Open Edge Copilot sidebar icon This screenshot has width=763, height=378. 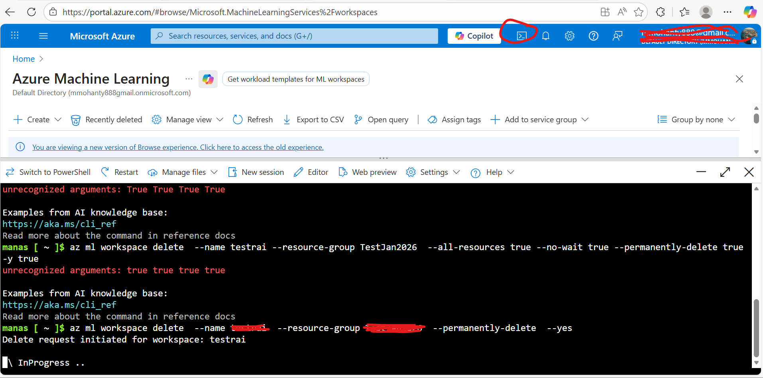pyautogui.click(x=750, y=12)
